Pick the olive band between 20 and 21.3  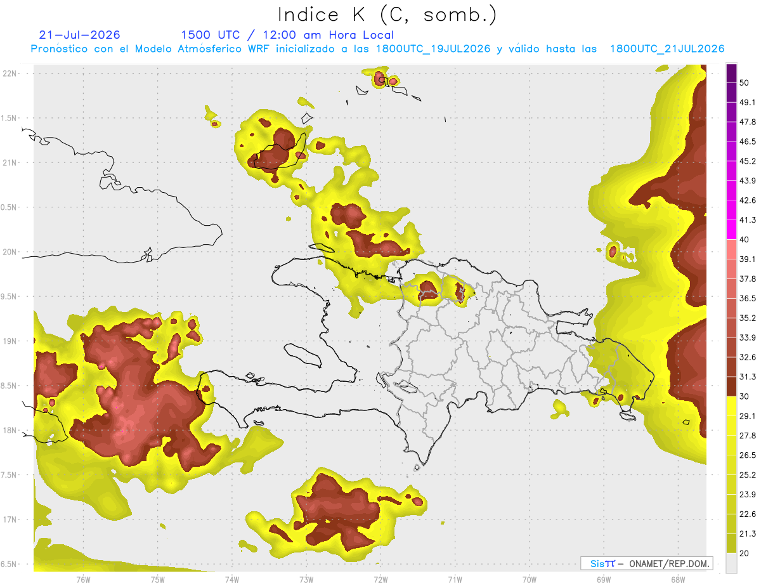pyautogui.click(x=731, y=544)
